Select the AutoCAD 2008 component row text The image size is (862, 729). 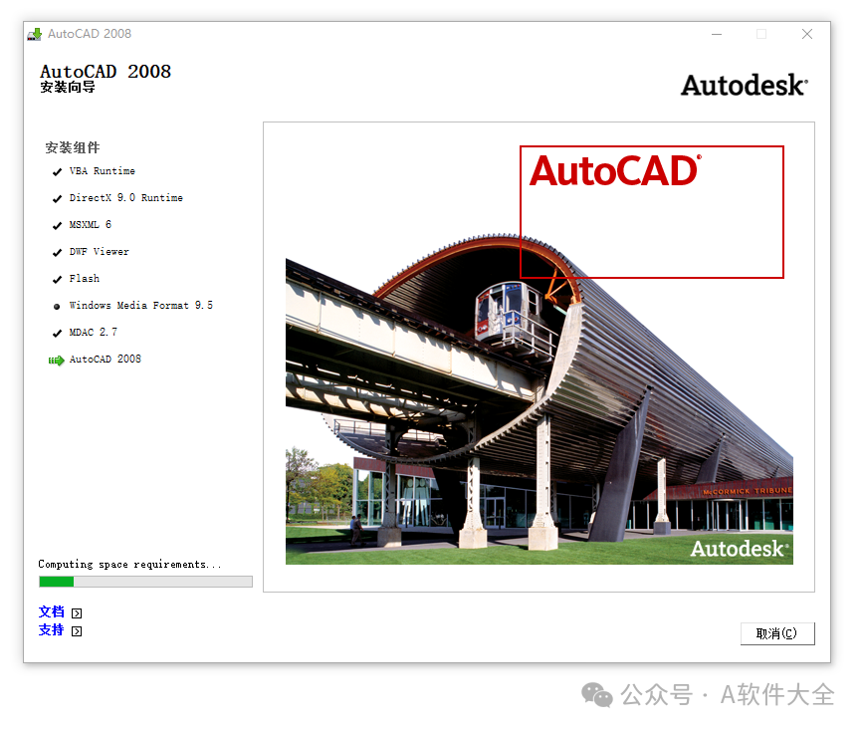pyautogui.click(x=105, y=360)
